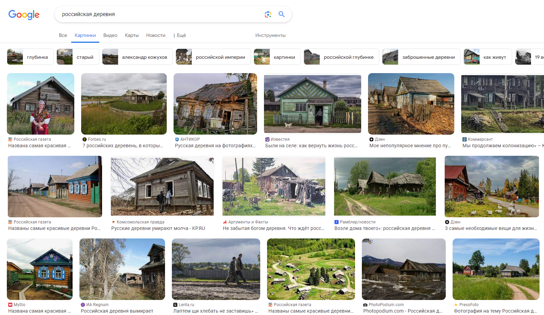The image size is (544, 315).
Task: Apply the 'александр кожухов' filter chip
Action: point(138,57)
